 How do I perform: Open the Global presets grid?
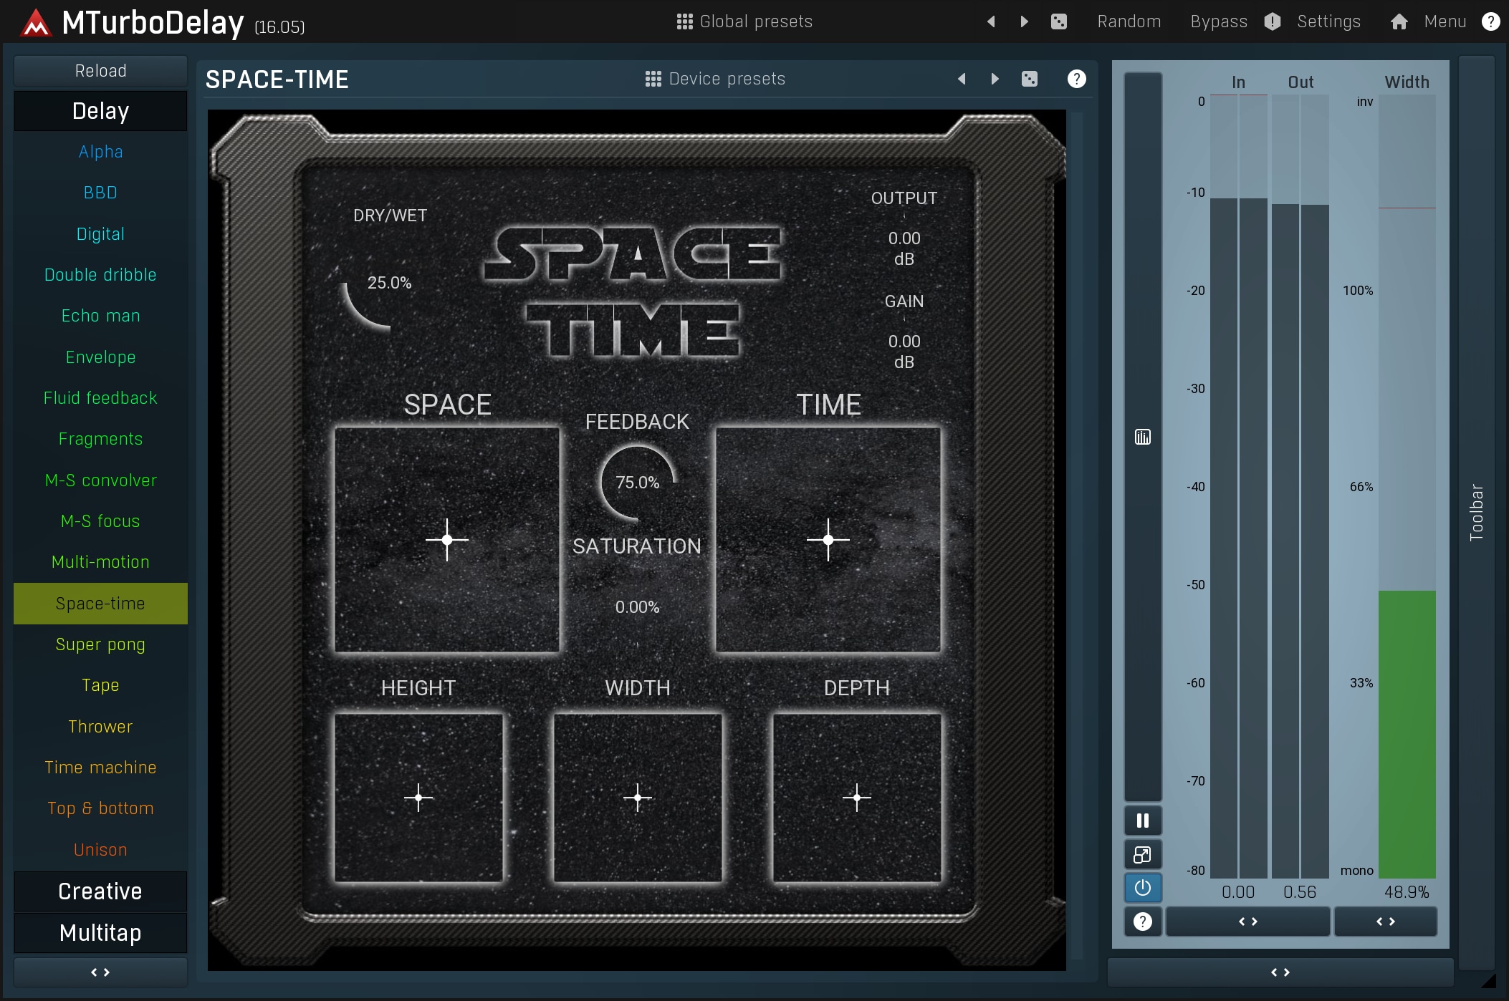(x=744, y=21)
